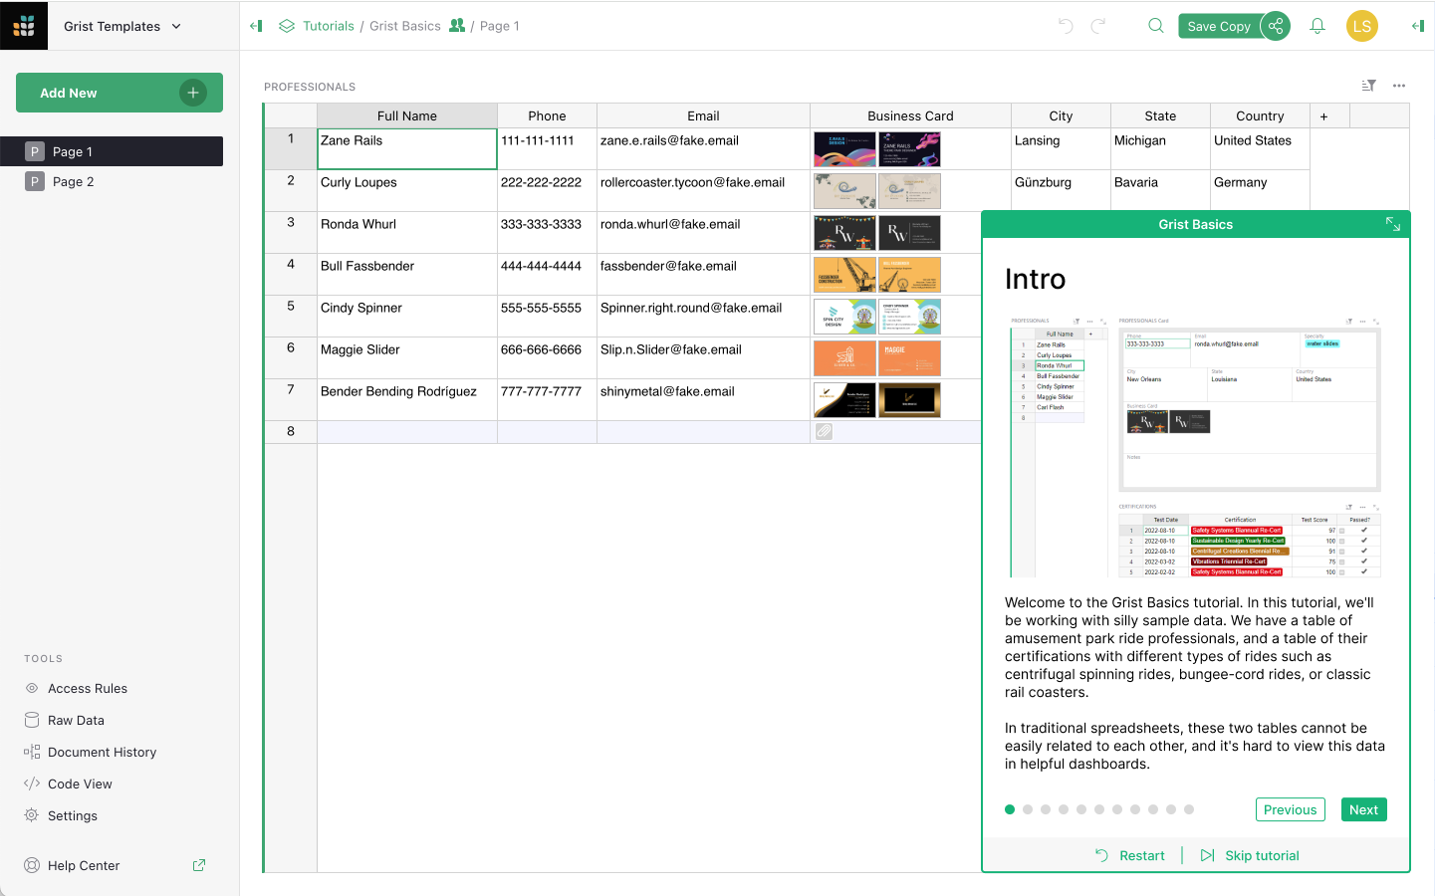This screenshot has width=1435, height=896.
Task: Click the add column plus icon
Action: (x=1323, y=116)
